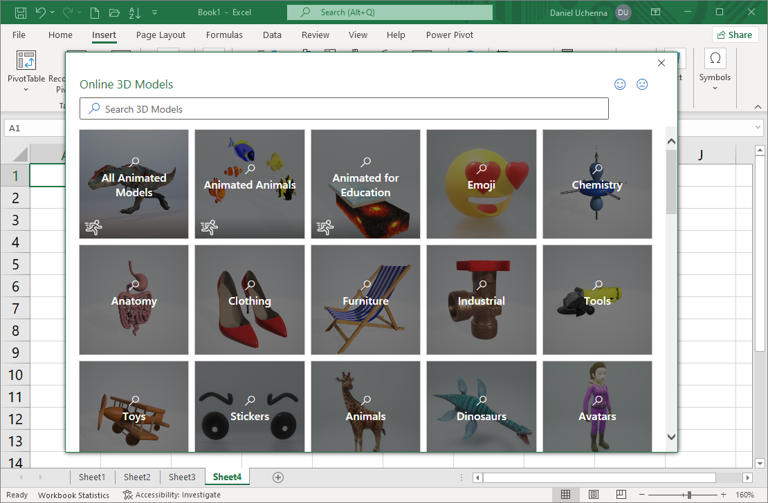Send positive feedback with the smiley icon
This screenshot has width=768, height=503.
click(x=620, y=84)
